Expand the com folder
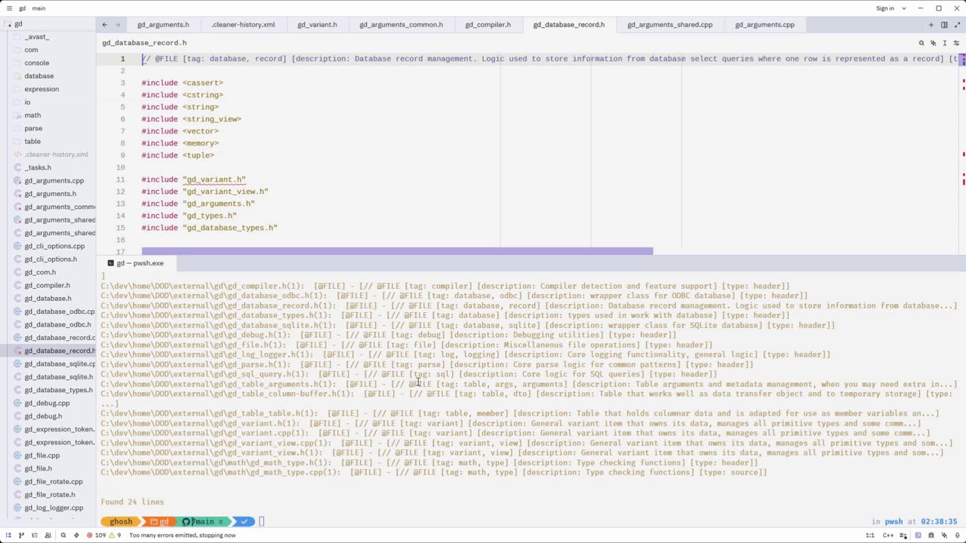 click(48, 50)
